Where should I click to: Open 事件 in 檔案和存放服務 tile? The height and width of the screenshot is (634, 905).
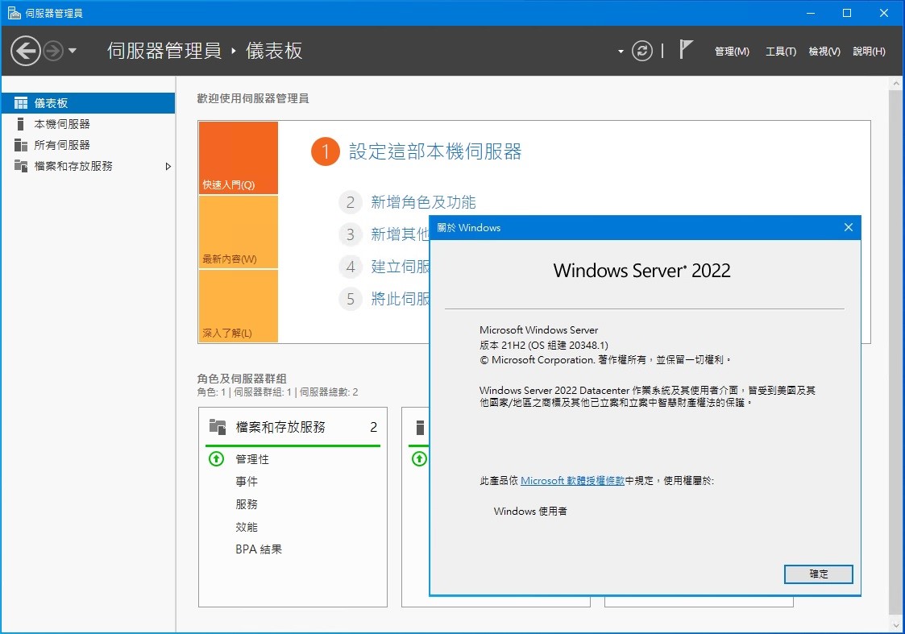pos(247,482)
